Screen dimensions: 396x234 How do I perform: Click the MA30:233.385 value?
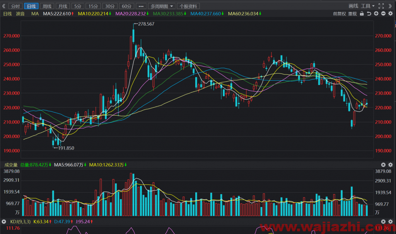pos(170,14)
